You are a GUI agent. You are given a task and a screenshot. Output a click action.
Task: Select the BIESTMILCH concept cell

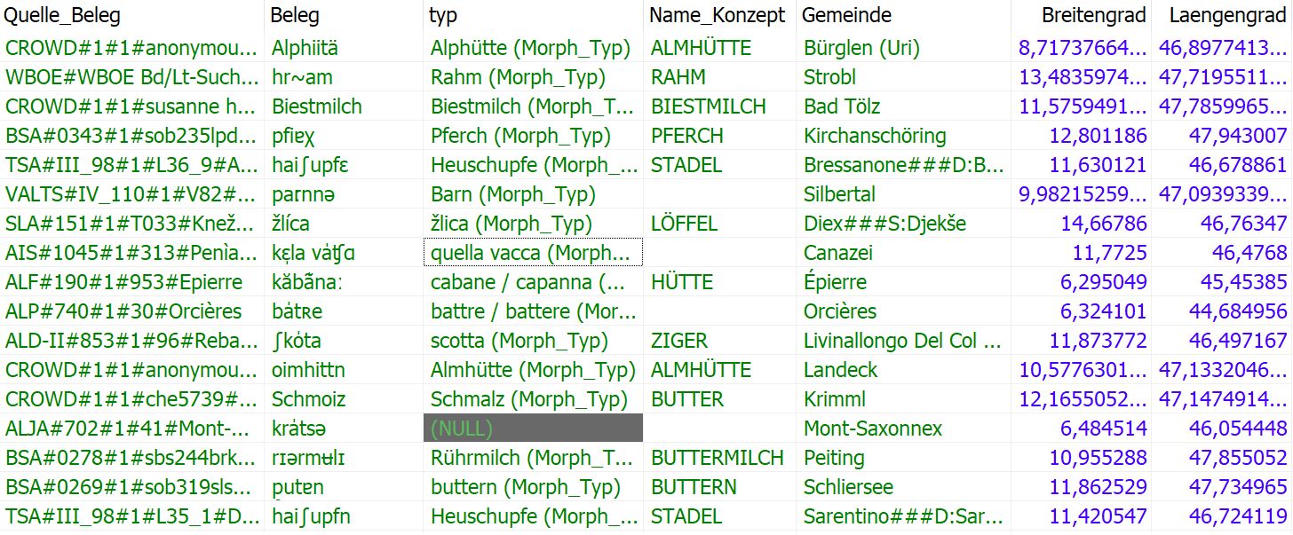click(x=709, y=106)
